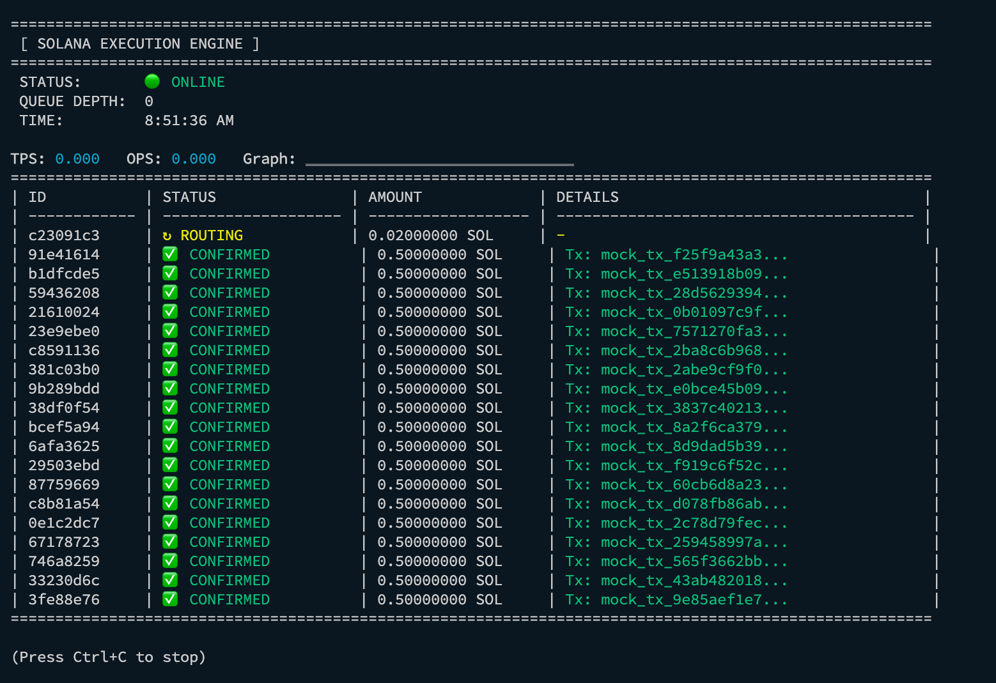This screenshot has width=996, height=683.
Task: Click the green checkmark in row b1dfcde5
Action: click(x=170, y=273)
